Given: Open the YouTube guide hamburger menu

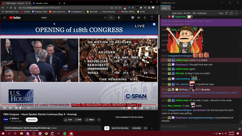Looking at the screenshot, I should (x=5, y=18).
